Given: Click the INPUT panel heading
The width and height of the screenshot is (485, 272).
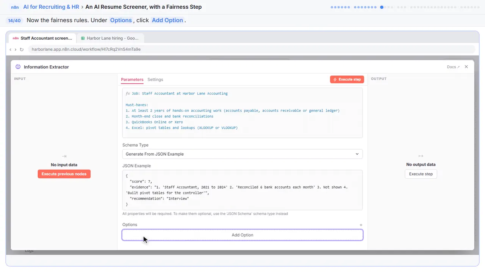Looking at the screenshot, I should point(20,79).
